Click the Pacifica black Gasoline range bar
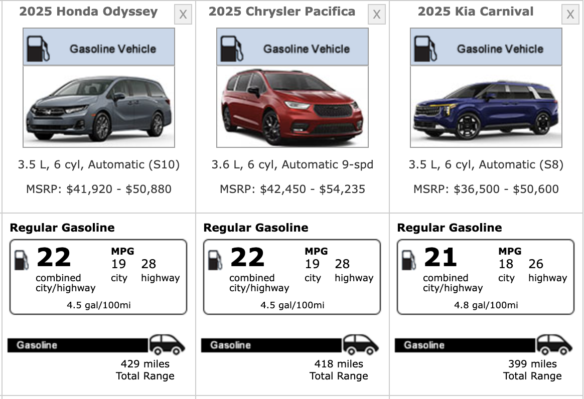This screenshot has width=584, height=399. 271,345
